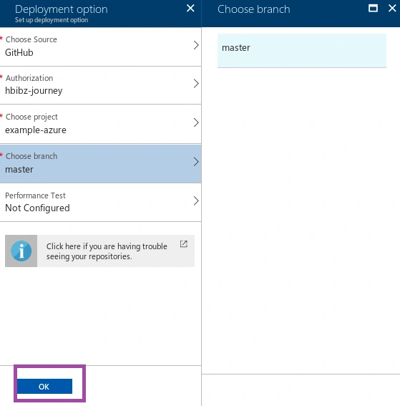Click the Set up deployment option subtitle

(x=52, y=20)
